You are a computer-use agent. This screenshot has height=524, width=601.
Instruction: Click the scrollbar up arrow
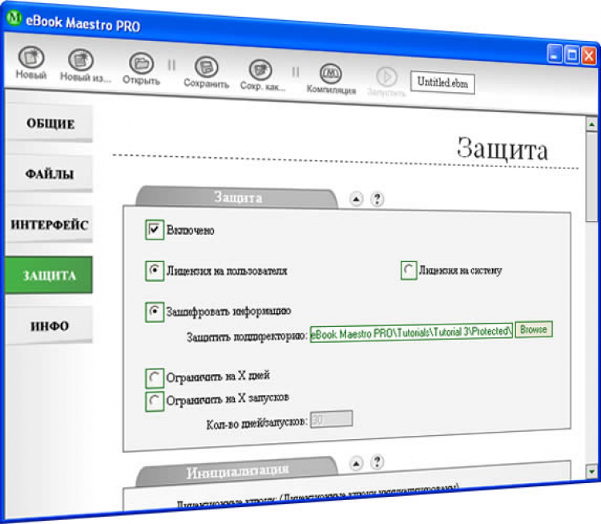pyautogui.click(x=592, y=124)
